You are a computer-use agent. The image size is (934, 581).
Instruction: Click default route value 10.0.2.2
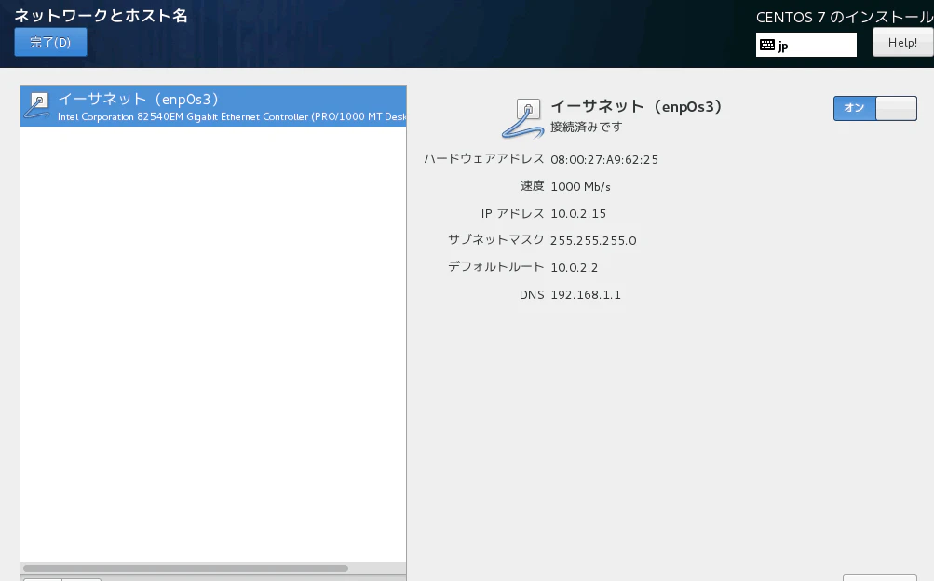574,268
